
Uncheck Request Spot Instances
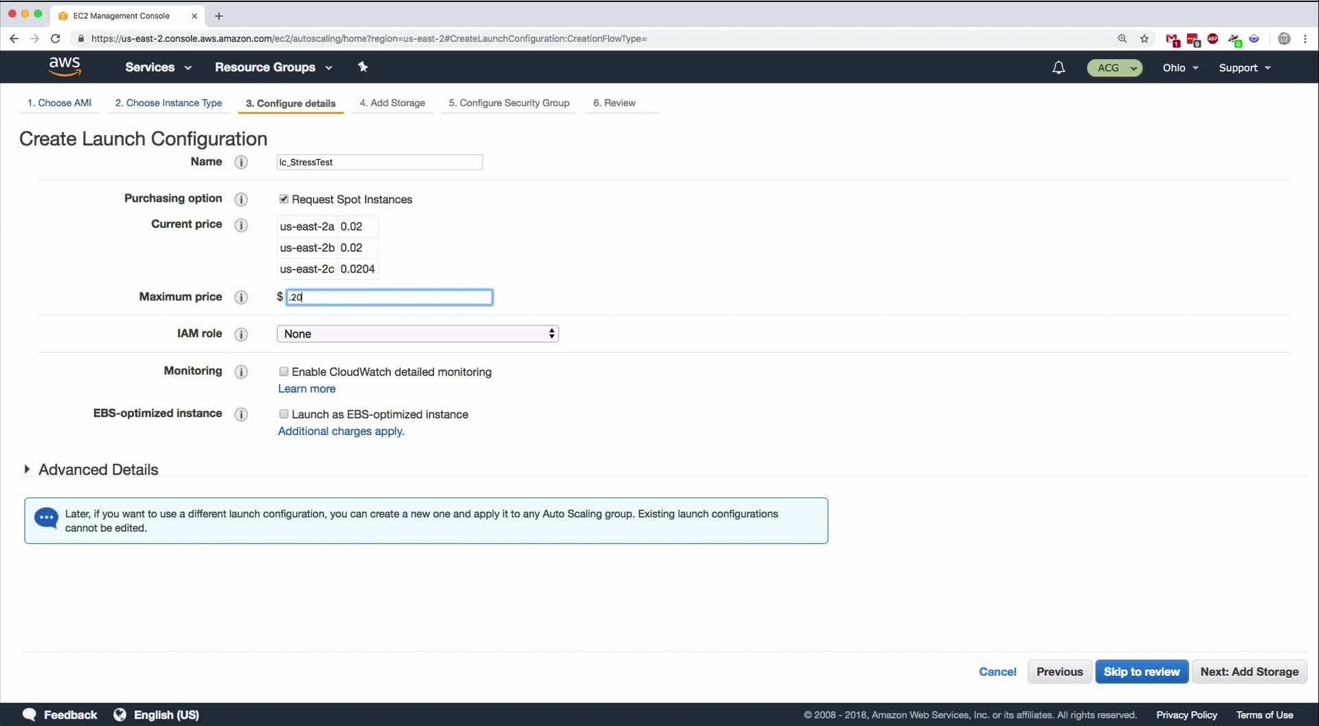click(284, 199)
